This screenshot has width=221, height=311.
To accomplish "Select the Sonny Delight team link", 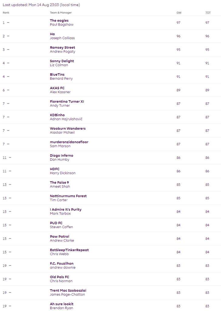I will (x=62, y=61).
